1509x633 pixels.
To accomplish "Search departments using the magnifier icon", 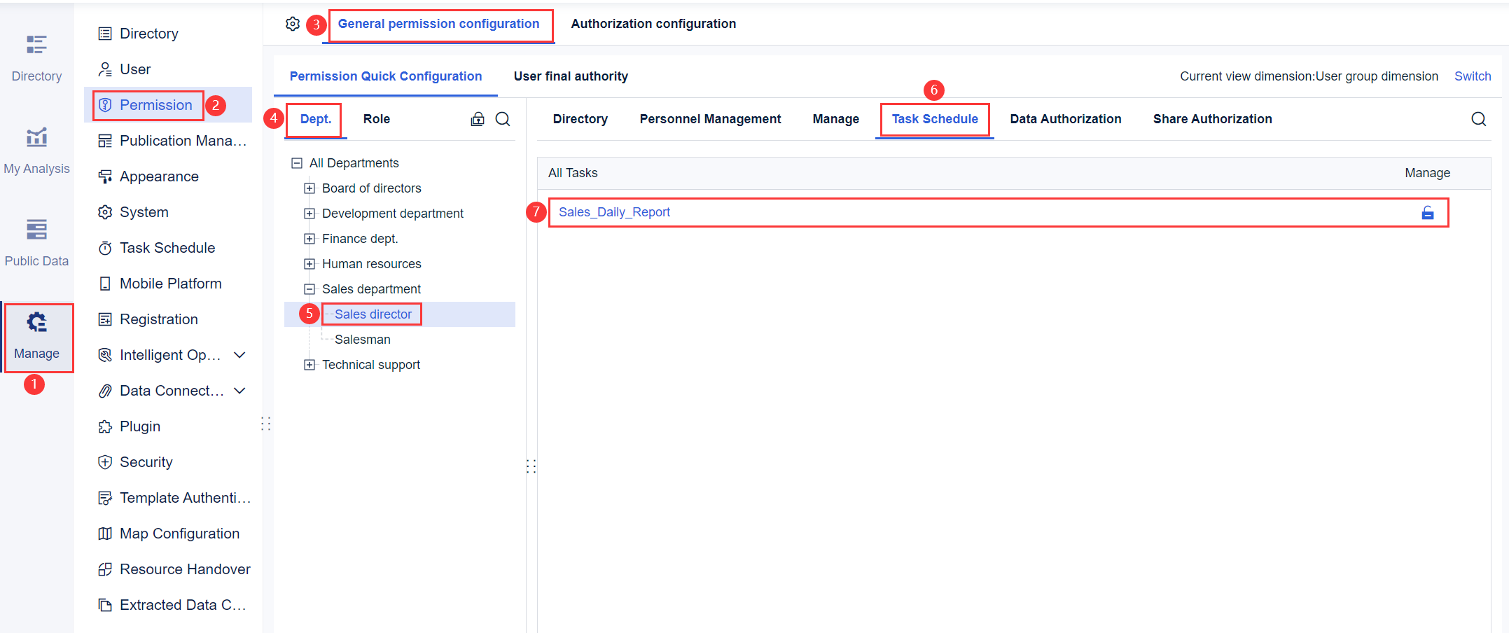I will click(503, 119).
